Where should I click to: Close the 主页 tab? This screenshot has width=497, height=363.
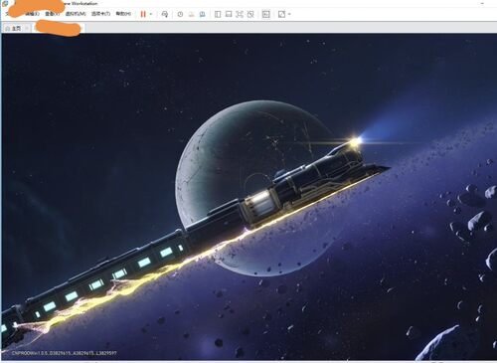(27, 29)
